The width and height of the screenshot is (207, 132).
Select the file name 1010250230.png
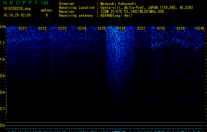(x=17, y=9)
